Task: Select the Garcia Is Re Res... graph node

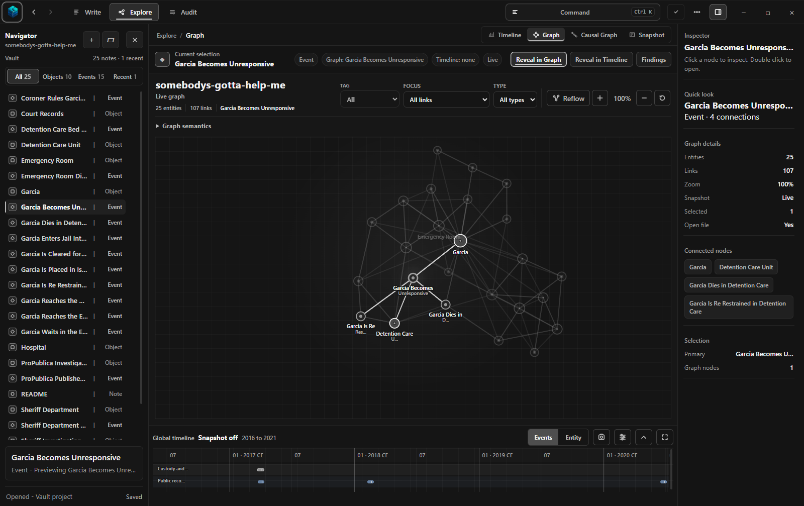Action: (360, 316)
